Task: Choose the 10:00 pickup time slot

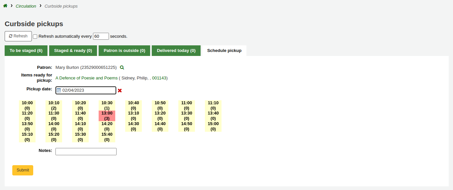Action: (x=27, y=105)
